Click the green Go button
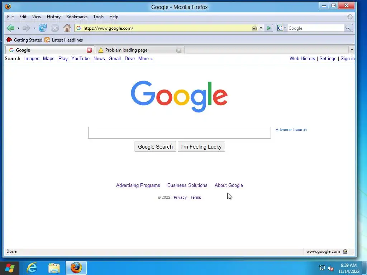The height and width of the screenshot is (275, 367). (269, 28)
